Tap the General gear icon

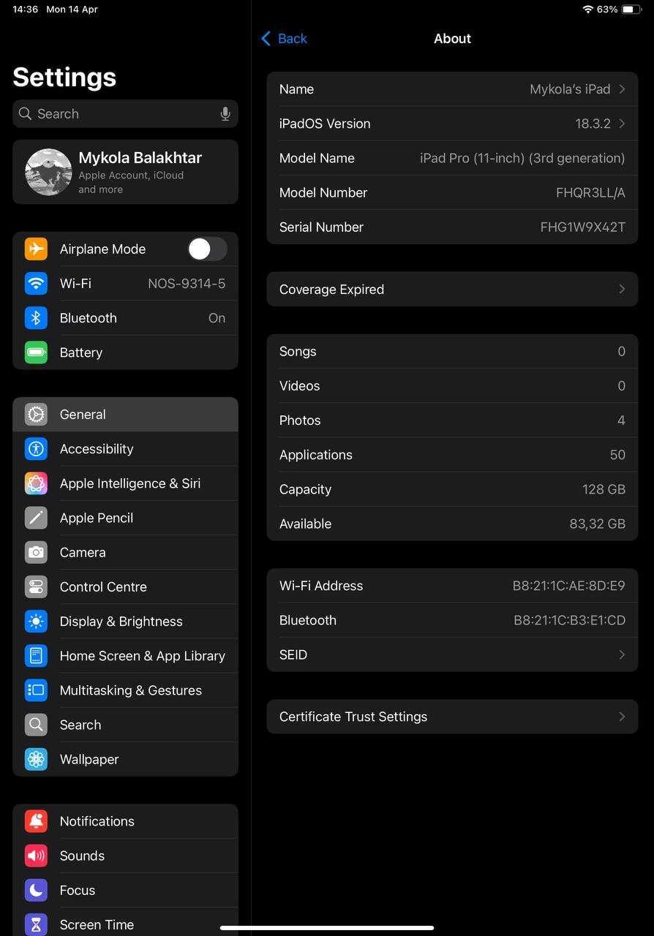(x=36, y=414)
